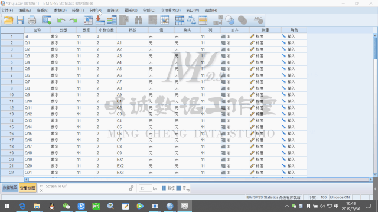Viewport: 378px width, 212px height.
Task: Open the 编辑(E) menu
Action: point(25,11)
